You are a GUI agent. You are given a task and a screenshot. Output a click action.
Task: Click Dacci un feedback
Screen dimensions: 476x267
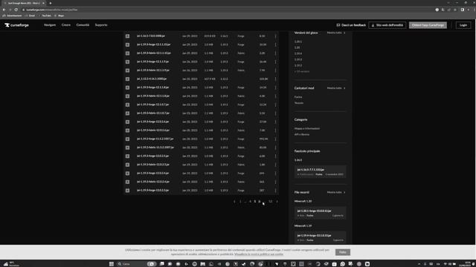[x=351, y=25]
